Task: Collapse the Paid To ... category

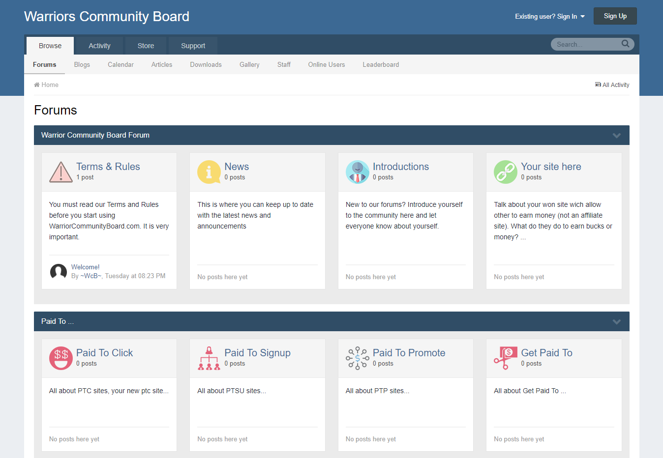Action: (x=616, y=322)
